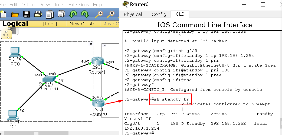
Task: Open the Help menu
Action: (x=97, y=5)
